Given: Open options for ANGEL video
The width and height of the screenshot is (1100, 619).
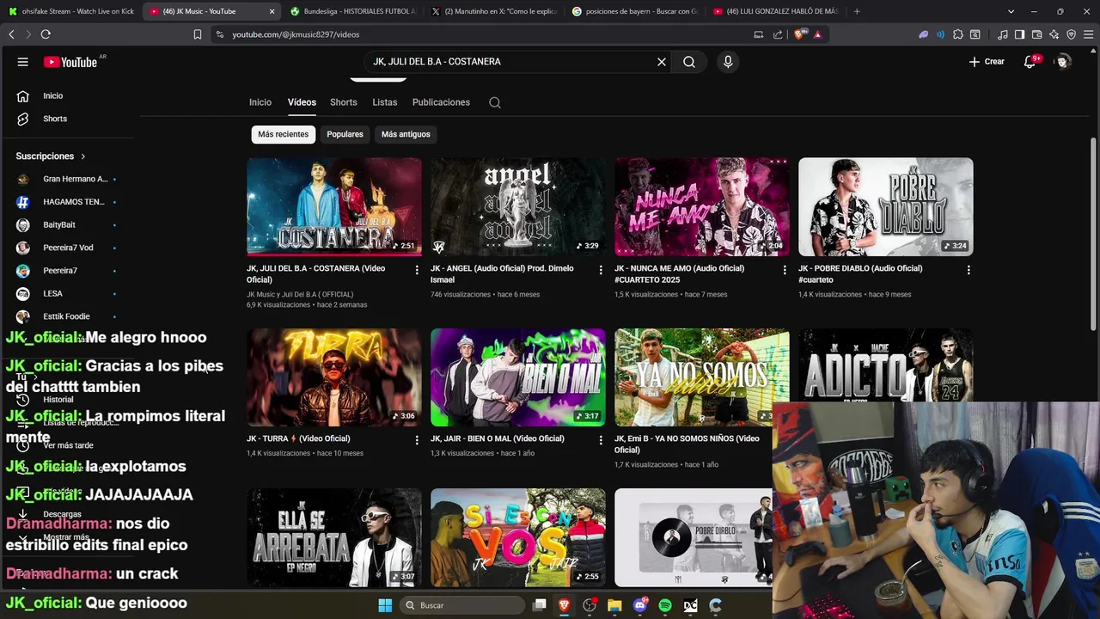Looking at the screenshot, I should coord(601,270).
